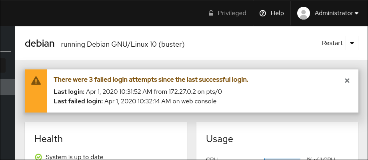Dismiss the failed login alert
This screenshot has height=160, width=368.
(347, 81)
